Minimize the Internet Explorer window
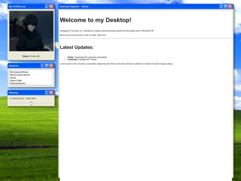The width and height of the screenshot is (241, 181). (x=221, y=6)
